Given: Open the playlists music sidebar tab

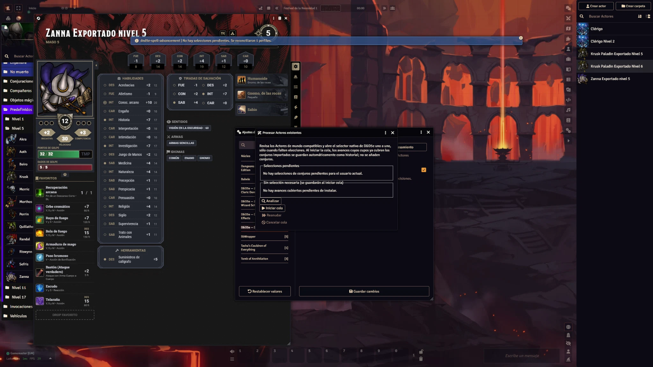Looking at the screenshot, I should (568, 110).
